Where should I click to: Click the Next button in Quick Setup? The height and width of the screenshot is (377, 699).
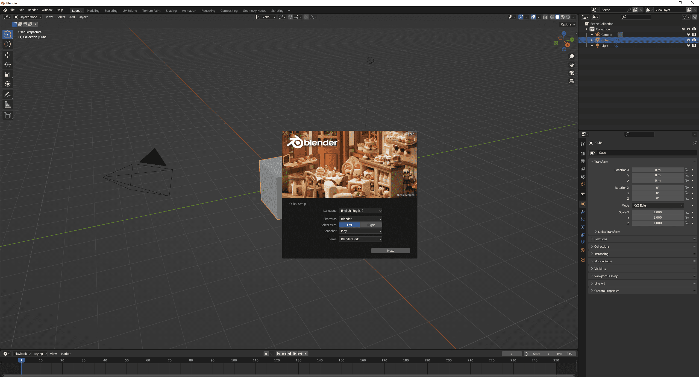[x=390, y=251]
